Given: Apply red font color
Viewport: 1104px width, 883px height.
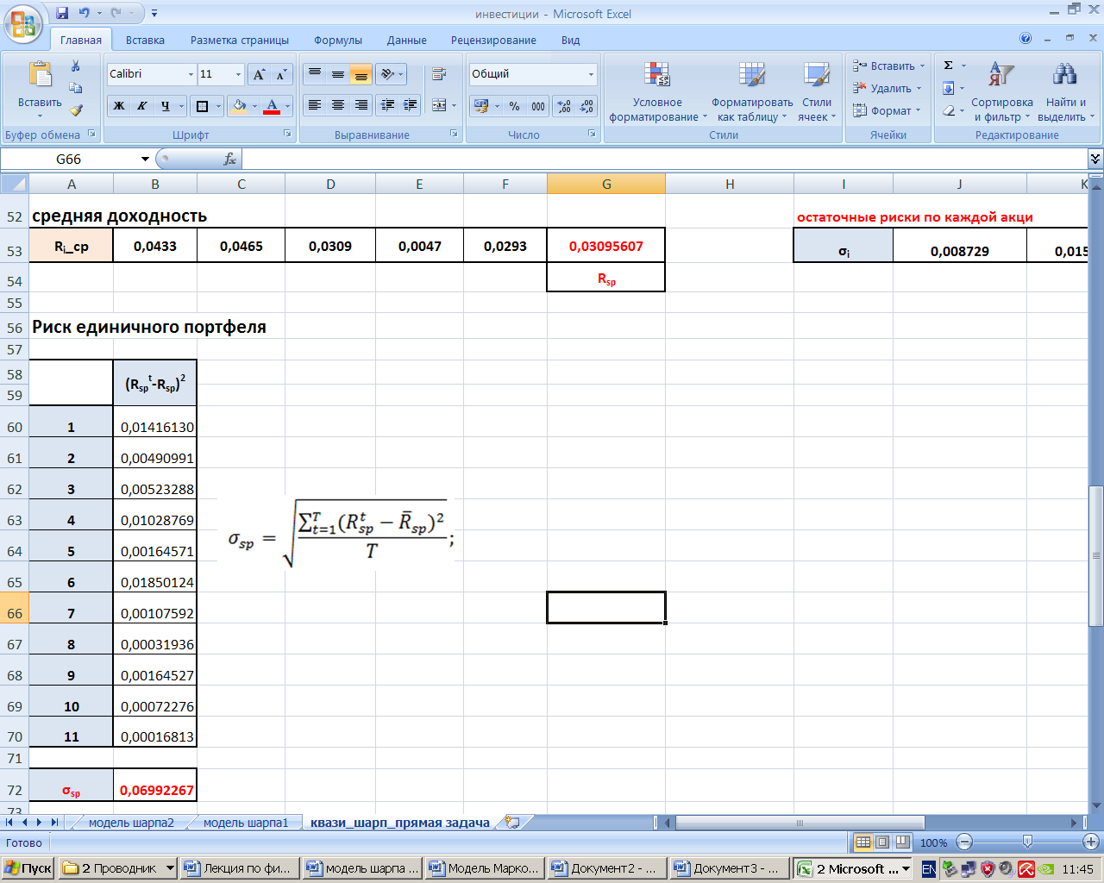Looking at the screenshot, I should click(x=272, y=106).
